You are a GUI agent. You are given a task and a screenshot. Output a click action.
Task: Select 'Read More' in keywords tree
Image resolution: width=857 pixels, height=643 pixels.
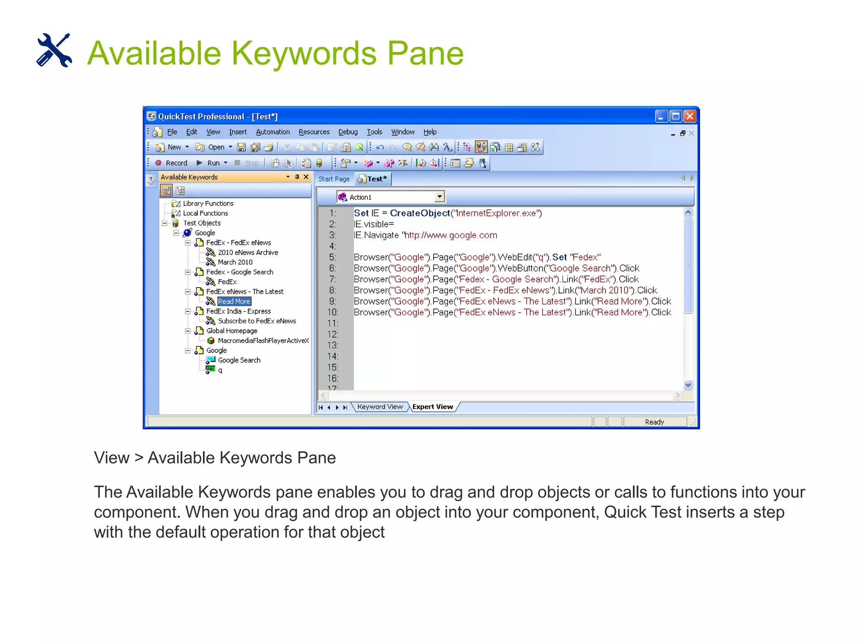[x=234, y=301]
